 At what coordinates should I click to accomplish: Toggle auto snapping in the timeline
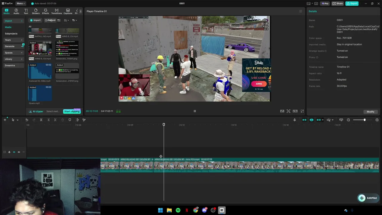pyautogui.click(x=312, y=120)
